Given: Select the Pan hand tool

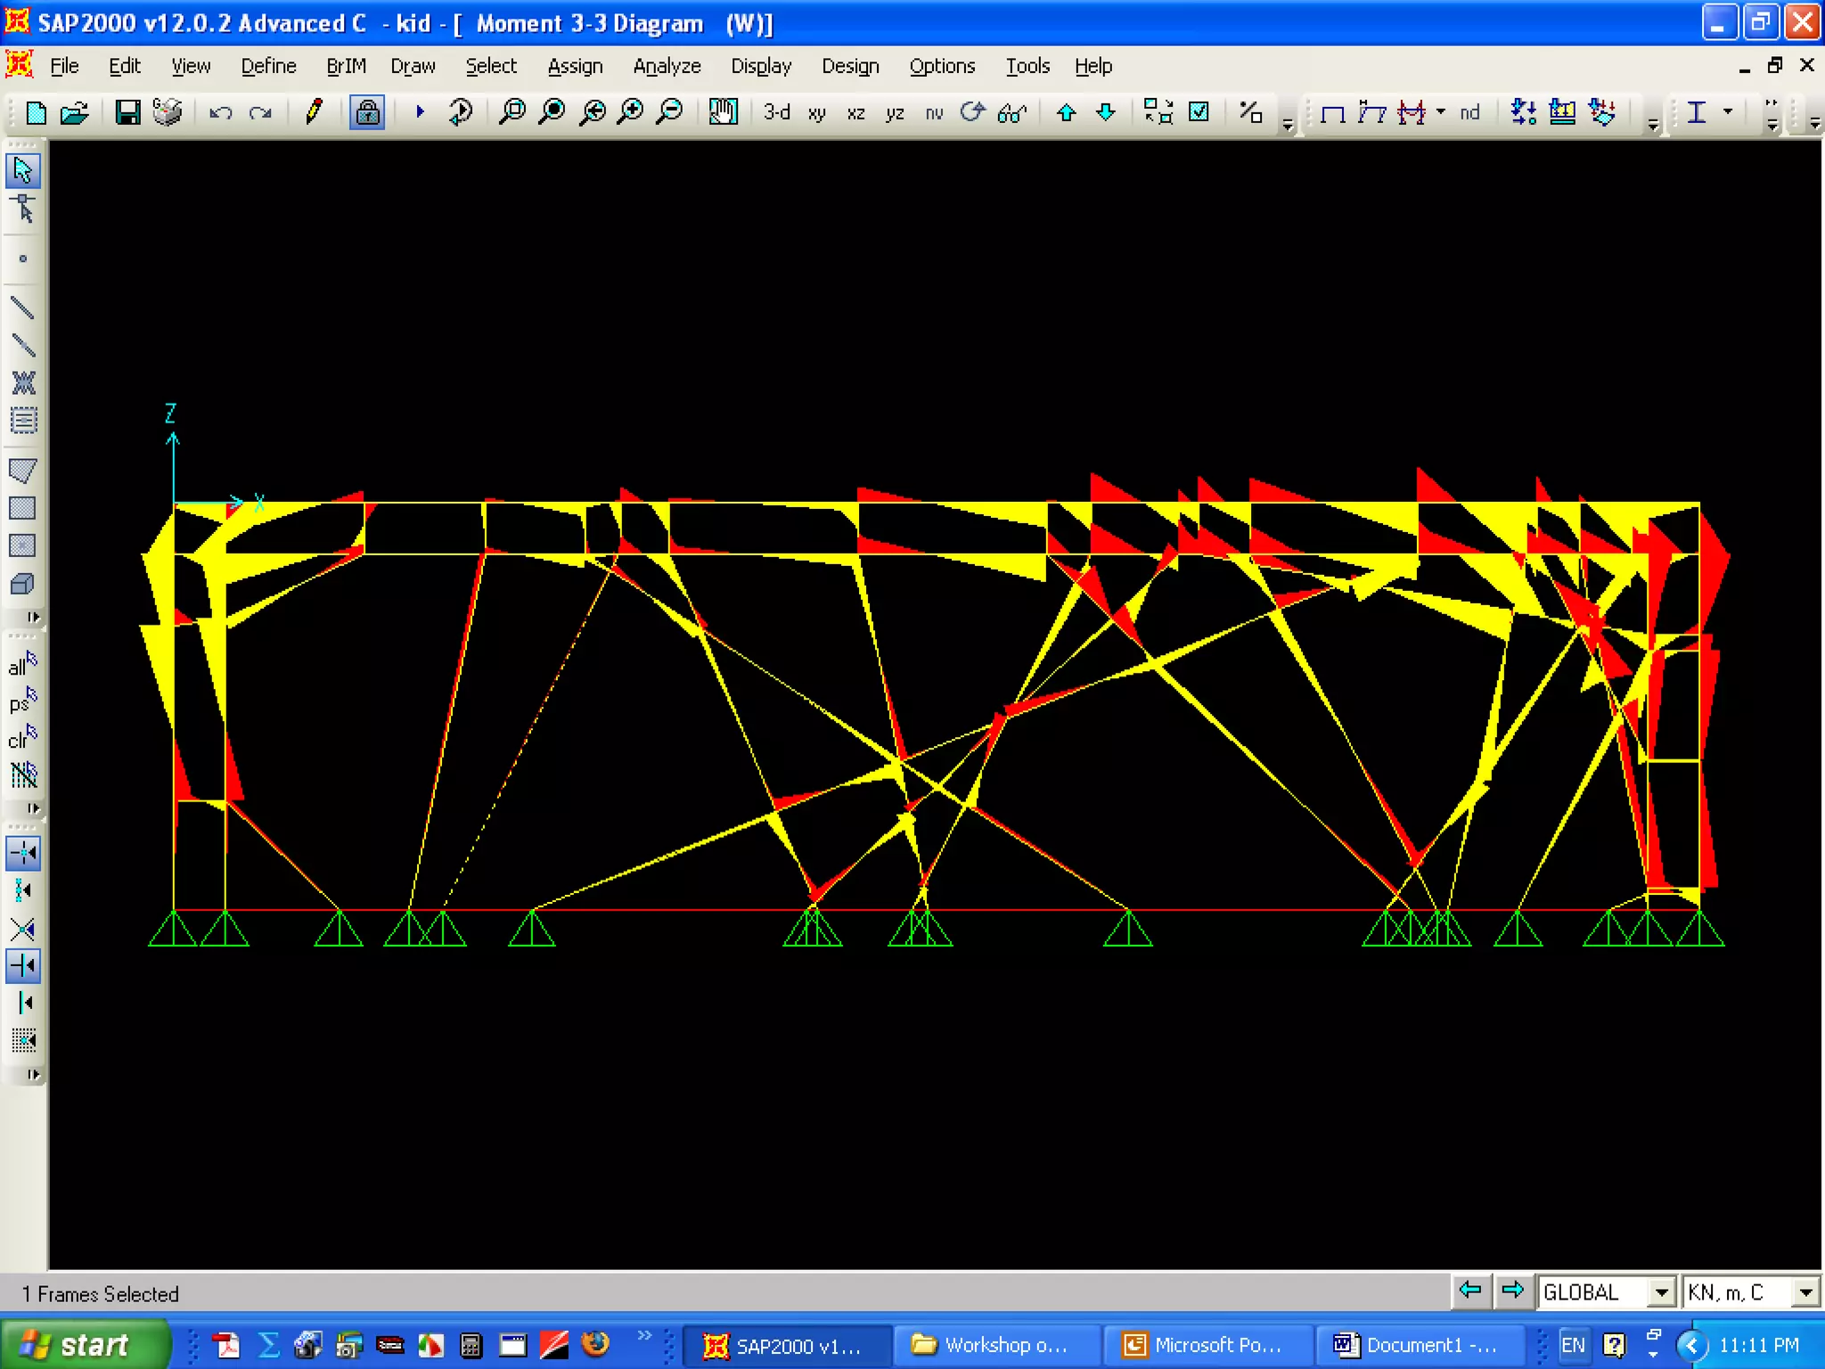Looking at the screenshot, I should coord(723,112).
